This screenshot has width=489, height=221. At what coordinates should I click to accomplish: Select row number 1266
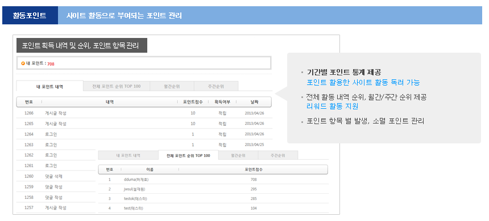[x=29, y=113]
